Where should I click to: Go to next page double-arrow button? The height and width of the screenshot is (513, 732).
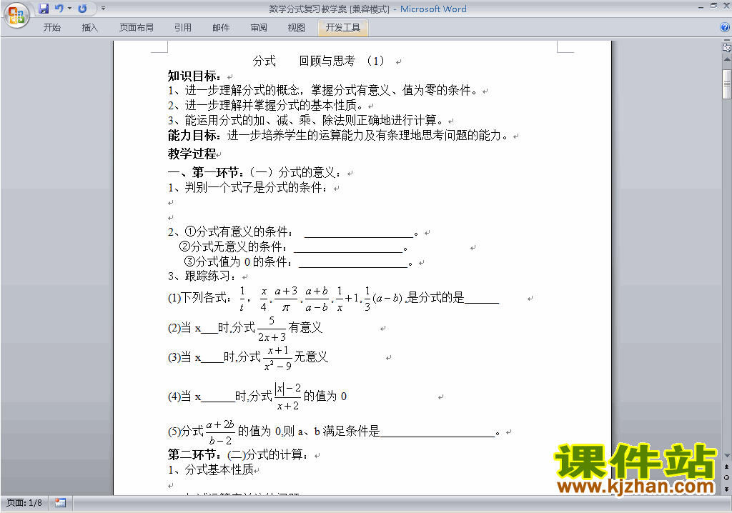[726, 489]
